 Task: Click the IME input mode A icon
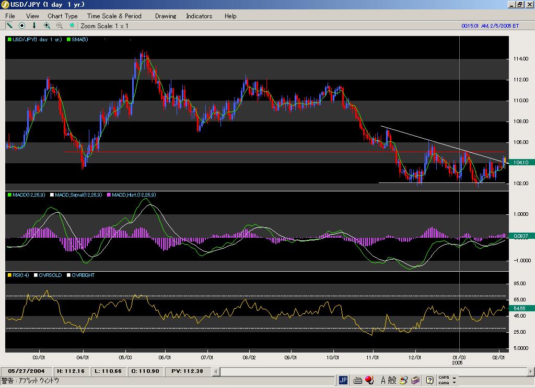tap(383, 380)
